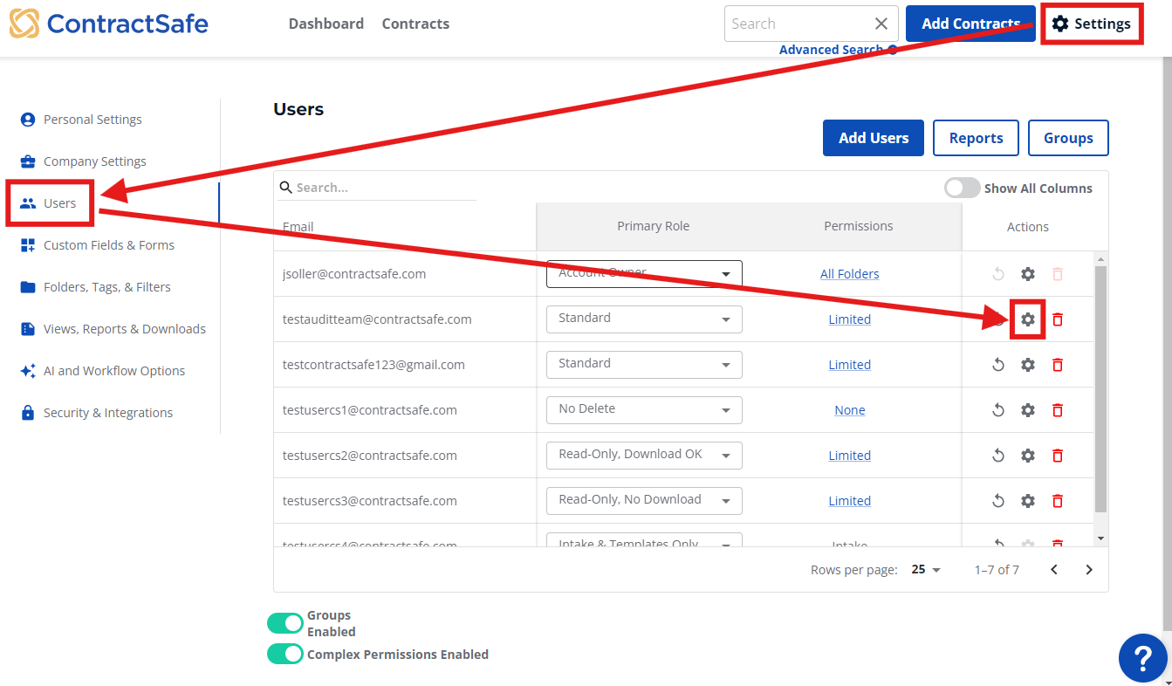This screenshot has width=1172, height=686.
Task: Click reset icon in testusercs3@contractsafe.com row
Action: click(x=998, y=501)
